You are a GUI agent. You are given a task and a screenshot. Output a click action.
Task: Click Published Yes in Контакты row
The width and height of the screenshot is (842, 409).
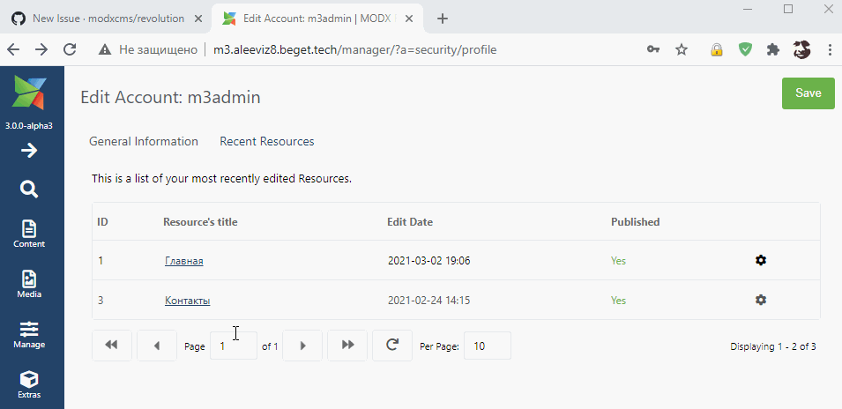click(x=619, y=301)
